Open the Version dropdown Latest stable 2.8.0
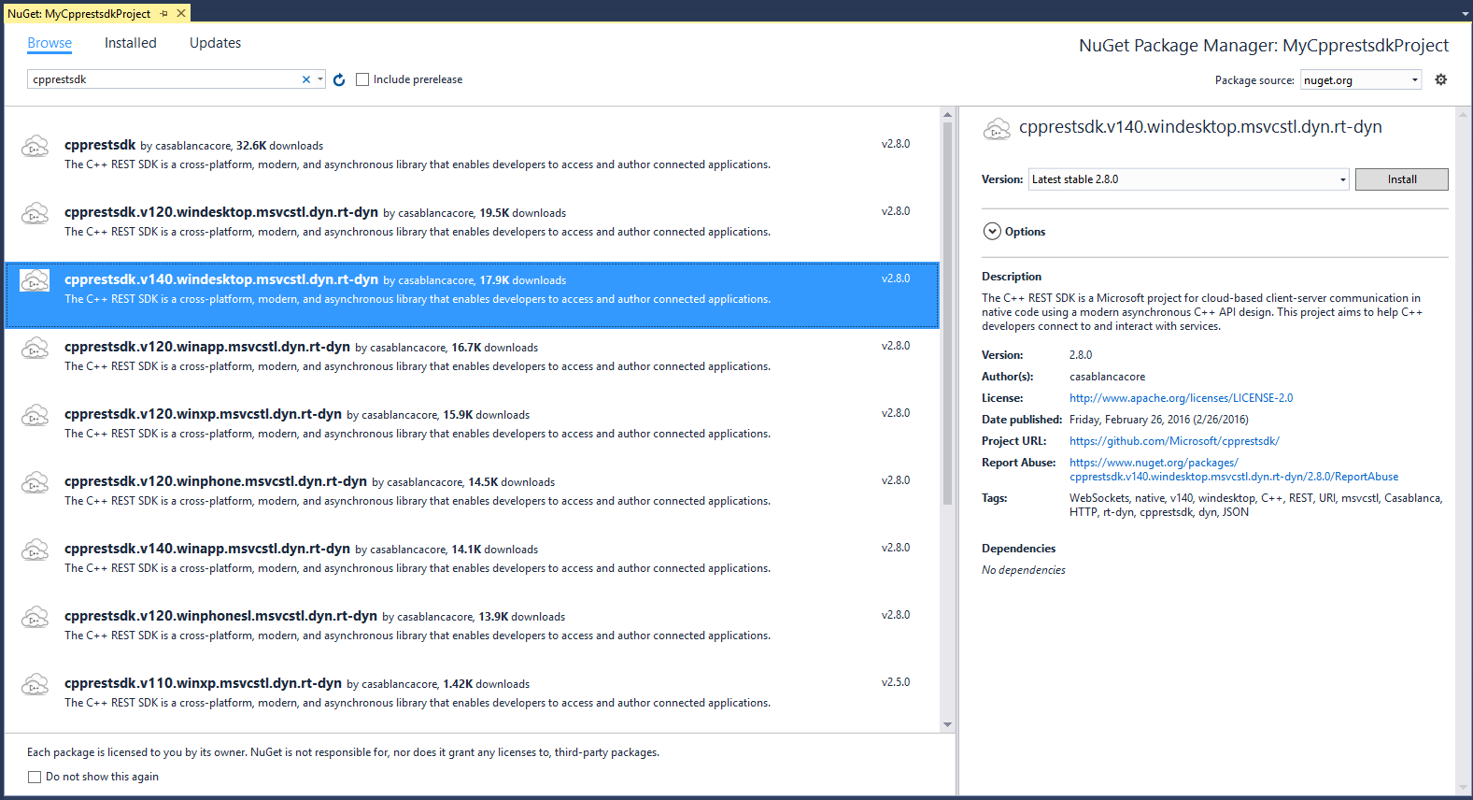 tap(1188, 179)
